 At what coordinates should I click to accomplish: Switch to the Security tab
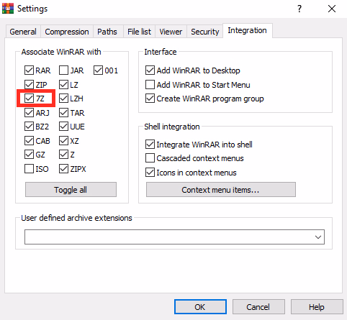point(205,32)
